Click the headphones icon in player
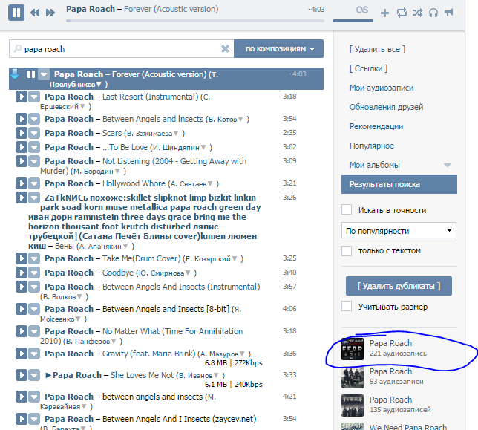This screenshot has width=478, height=430. 433,13
